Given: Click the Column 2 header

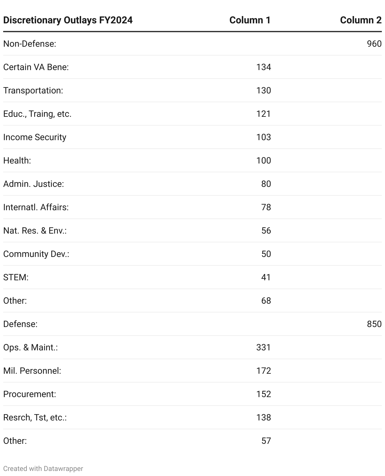Looking at the screenshot, I should point(361,20).
